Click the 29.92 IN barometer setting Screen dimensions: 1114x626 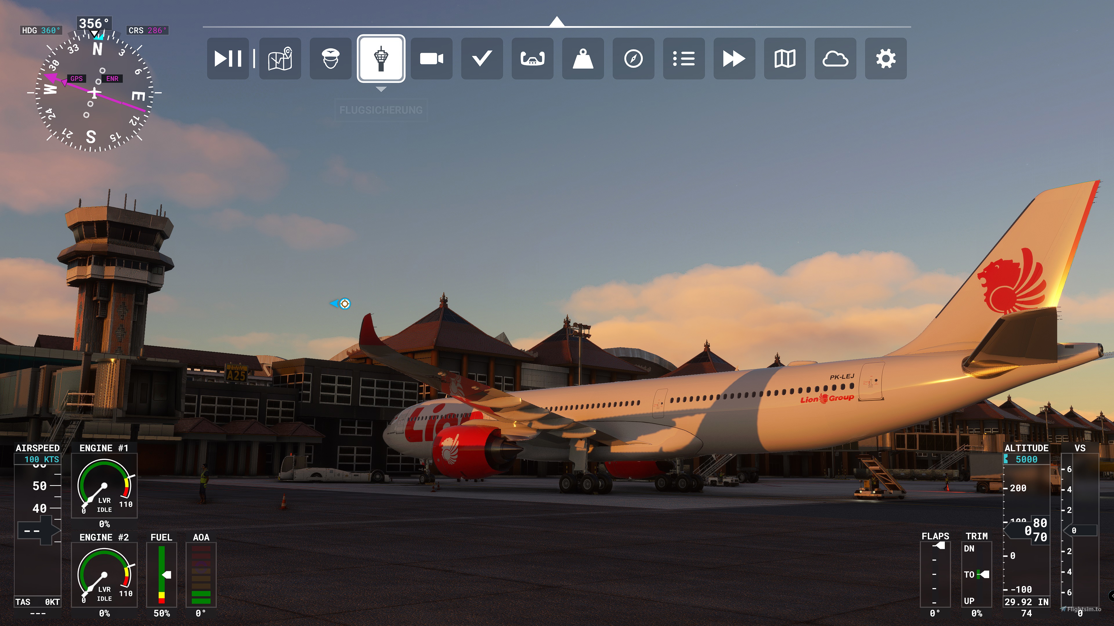[1026, 601]
